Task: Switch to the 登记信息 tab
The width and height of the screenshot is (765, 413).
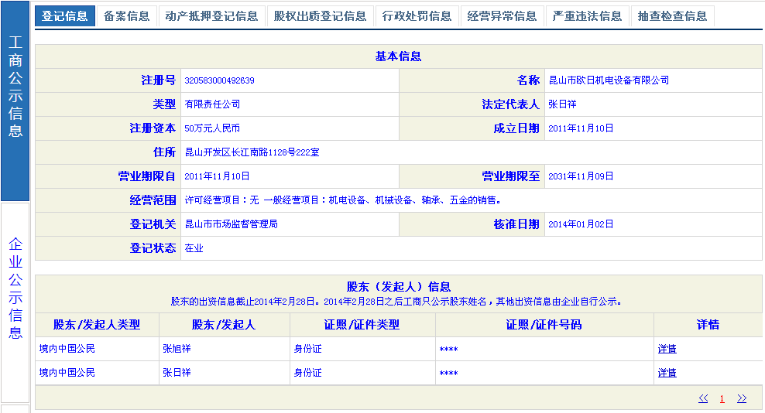Action: point(65,16)
